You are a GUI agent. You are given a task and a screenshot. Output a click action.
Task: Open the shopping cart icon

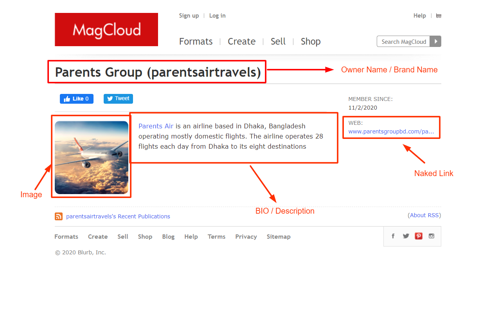click(x=439, y=16)
